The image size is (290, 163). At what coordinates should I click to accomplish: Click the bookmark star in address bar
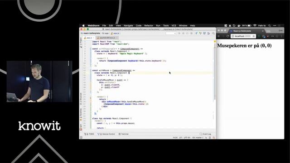point(254,36)
